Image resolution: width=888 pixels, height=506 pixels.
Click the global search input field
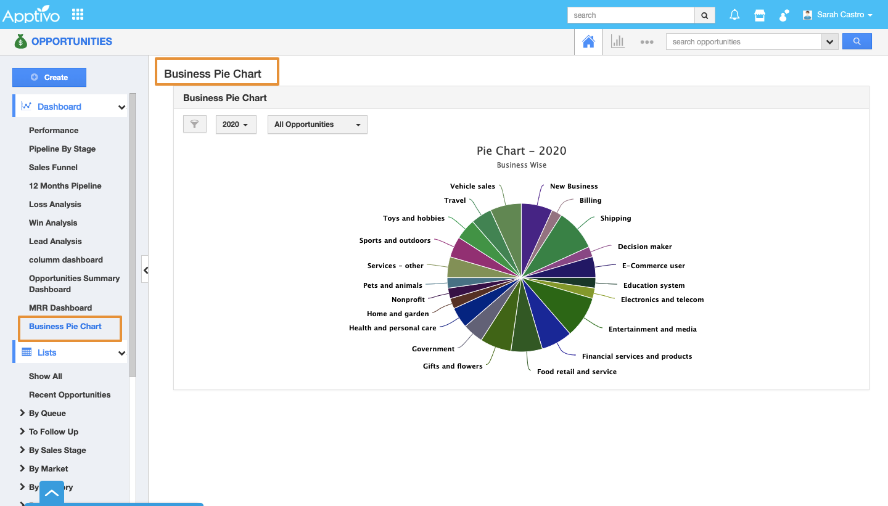pos(631,15)
